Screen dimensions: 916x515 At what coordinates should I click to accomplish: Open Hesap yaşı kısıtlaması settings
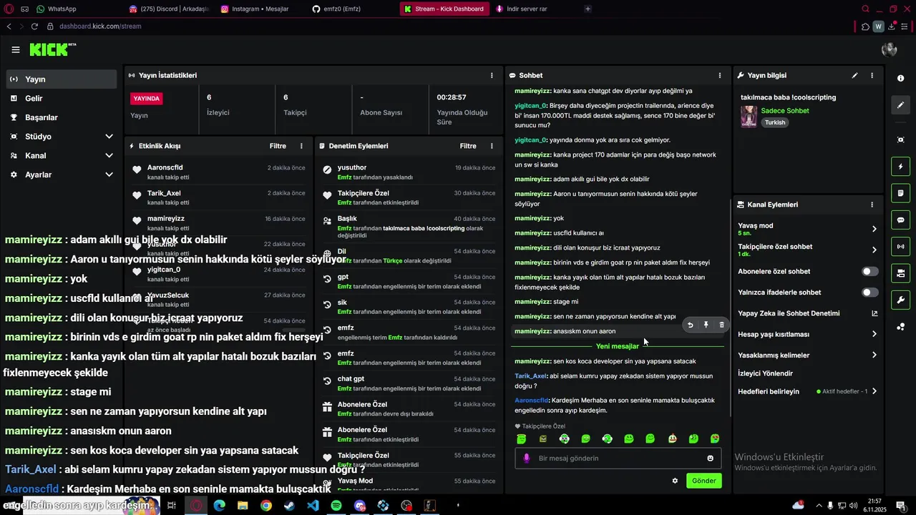click(807, 334)
